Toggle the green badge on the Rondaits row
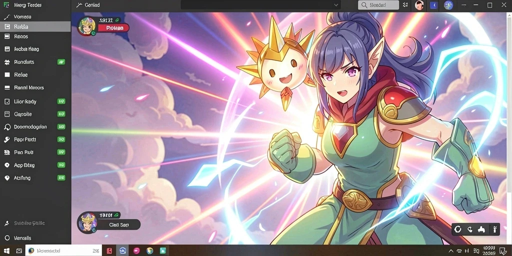Screen dimensions: 512x256 [61, 62]
